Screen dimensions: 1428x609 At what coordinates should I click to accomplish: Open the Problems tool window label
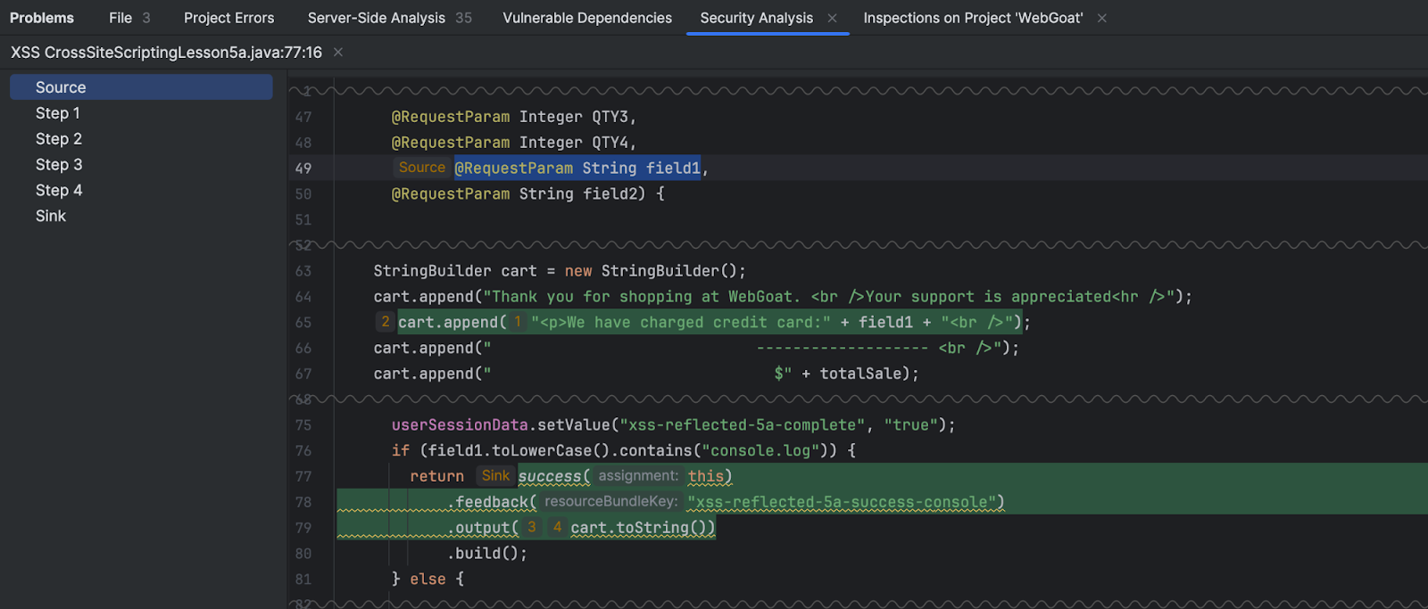42,18
